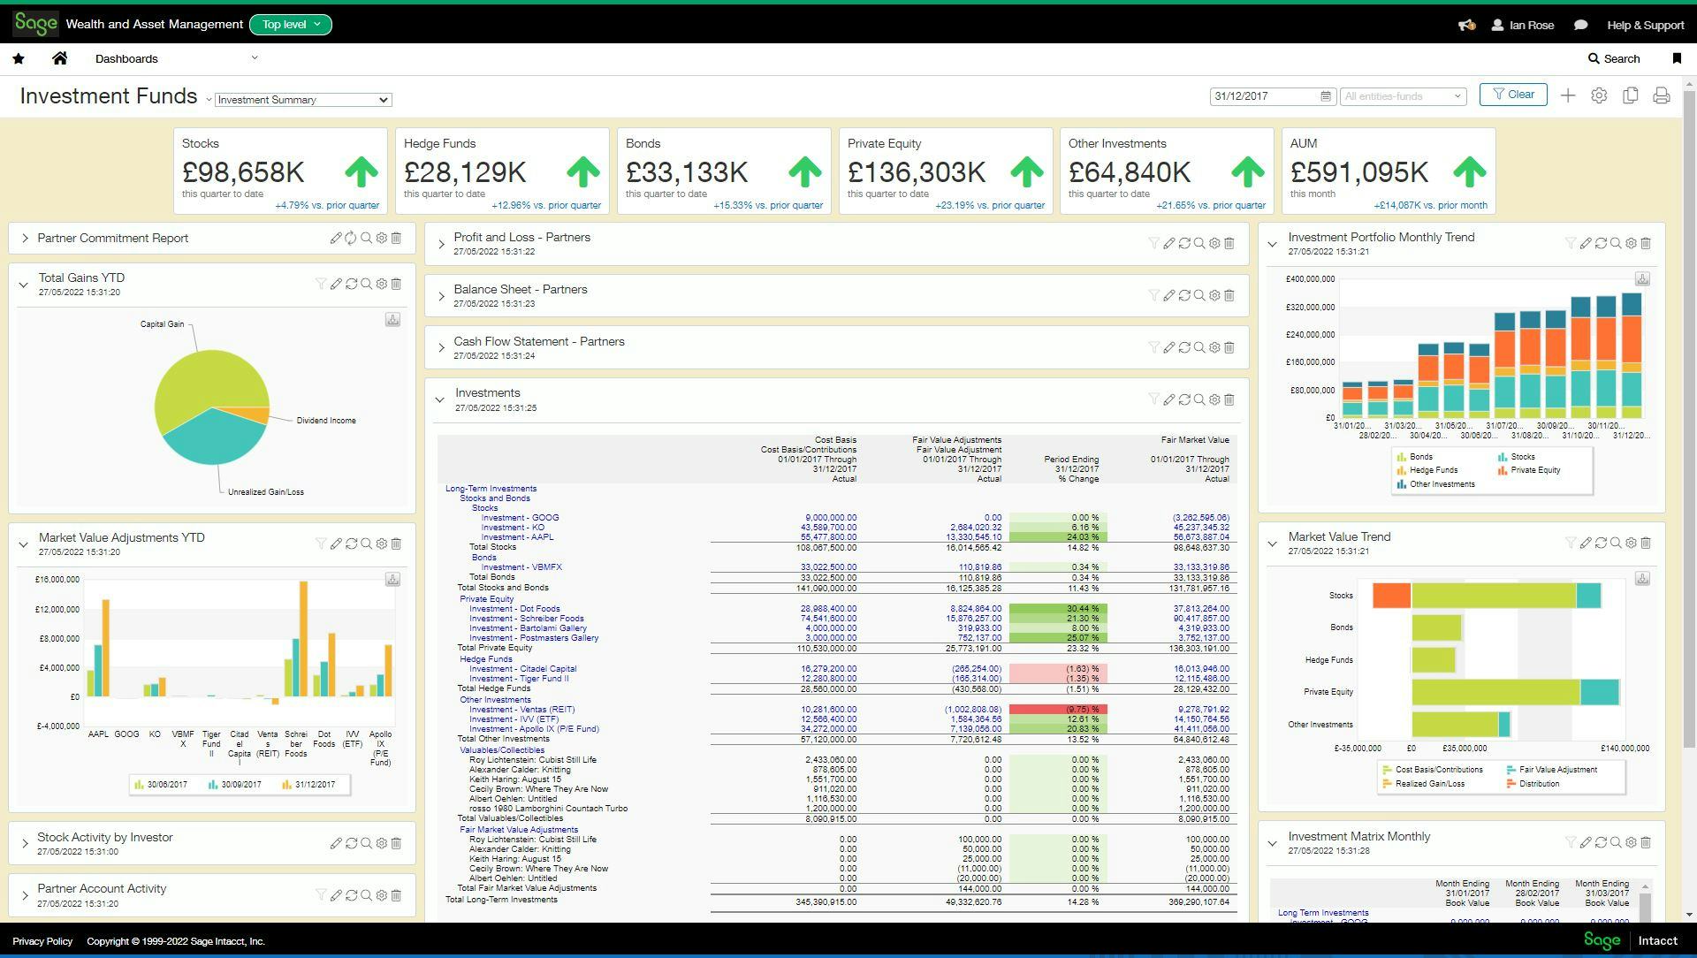Open the Investment Summary dropdown
The height and width of the screenshot is (958, 1697).
tap(302, 100)
